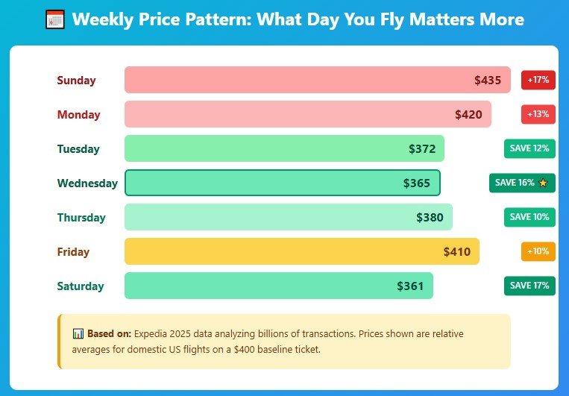Select the highlighted Wednesday $365 bar
The height and width of the screenshot is (396, 569).
(x=282, y=183)
